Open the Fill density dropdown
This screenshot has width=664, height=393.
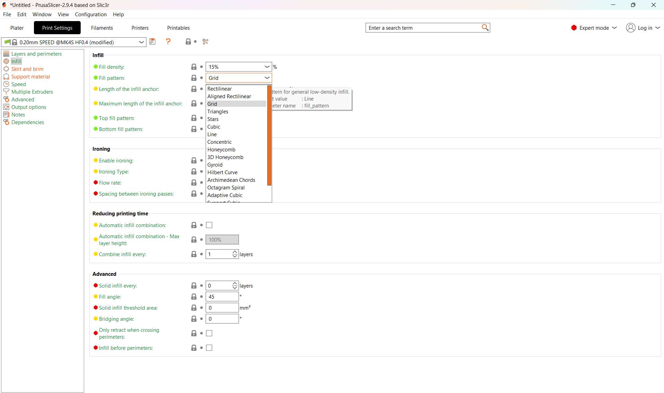pyautogui.click(x=267, y=67)
